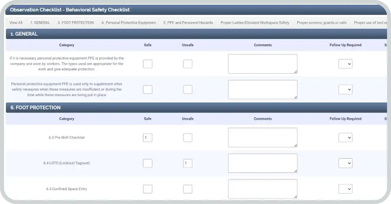Check Safe box for 6.5 Confined Space Entry
The height and width of the screenshot is (204, 391).
[147, 189]
